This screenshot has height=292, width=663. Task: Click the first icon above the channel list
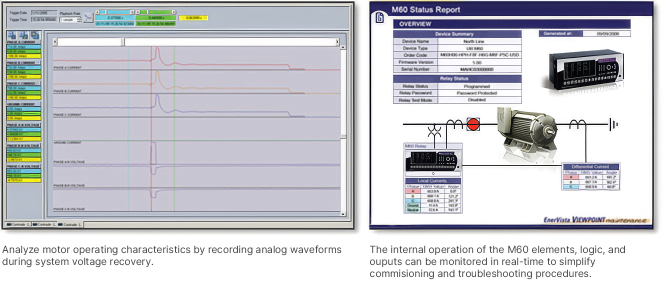pos(11,35)
